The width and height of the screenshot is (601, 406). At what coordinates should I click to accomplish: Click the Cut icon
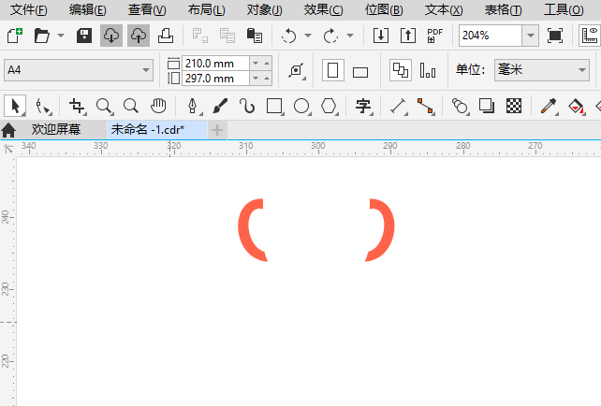(199, 36)
